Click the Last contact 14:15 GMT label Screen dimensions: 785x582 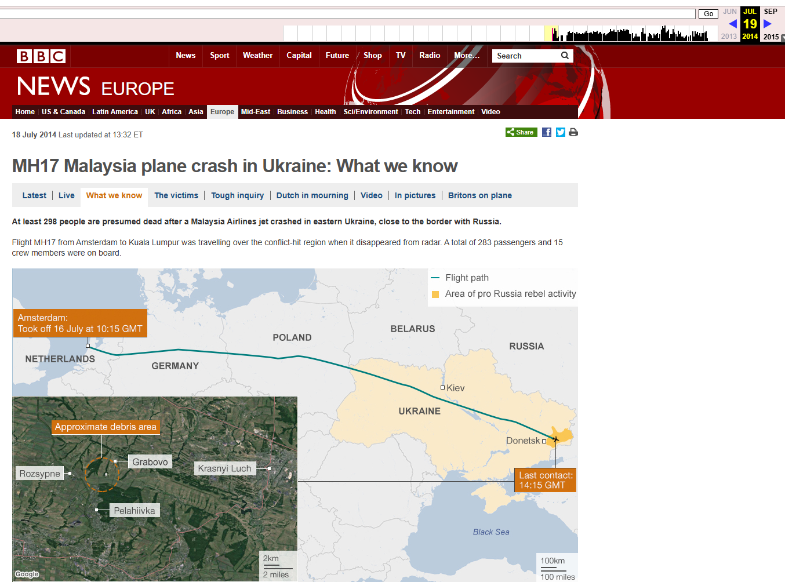click(546, 480)
